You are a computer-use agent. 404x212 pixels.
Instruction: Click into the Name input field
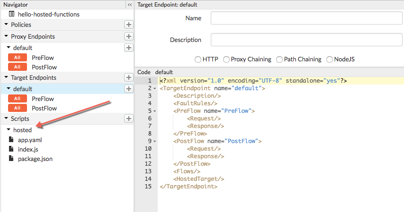pos(306,18)
